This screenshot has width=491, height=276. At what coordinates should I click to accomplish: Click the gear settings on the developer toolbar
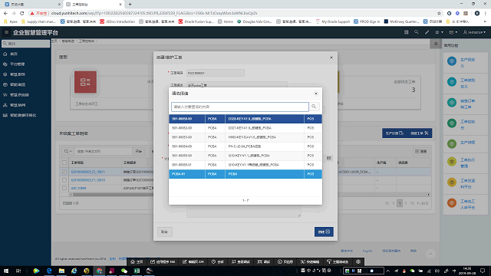pos(358,262)
